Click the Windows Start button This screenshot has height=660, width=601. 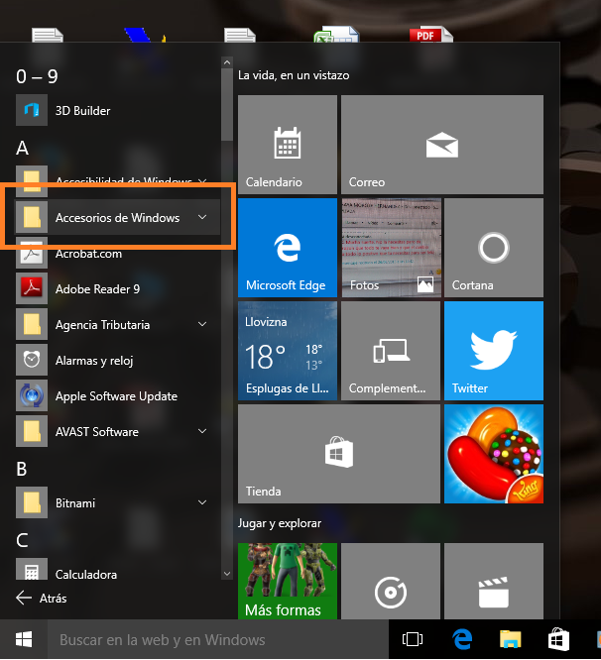click(23, 640)
